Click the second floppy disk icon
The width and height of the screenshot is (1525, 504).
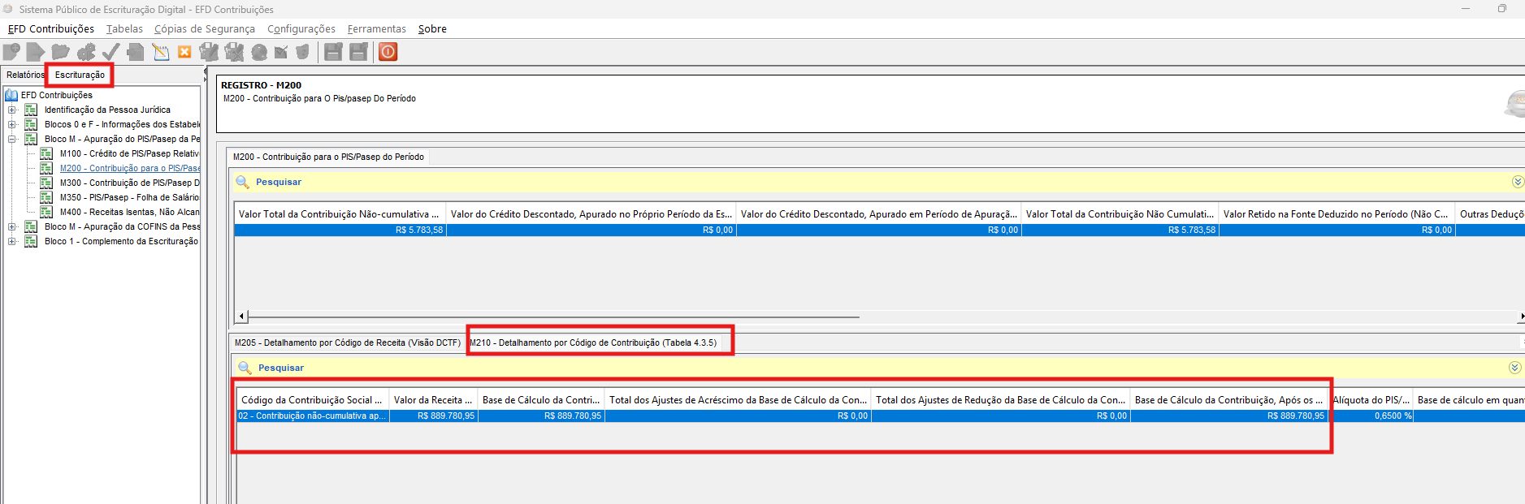359,53
